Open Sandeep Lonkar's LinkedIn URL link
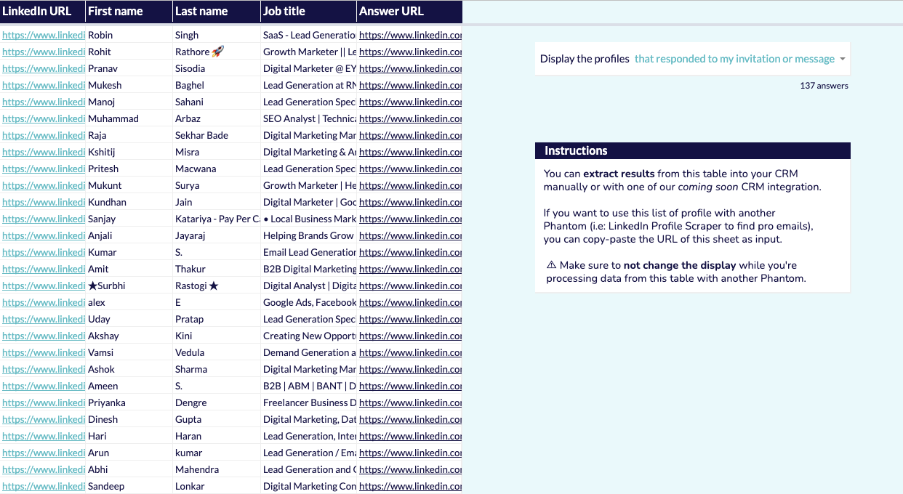This screenshot has height=494, width=903. [44, 486]
